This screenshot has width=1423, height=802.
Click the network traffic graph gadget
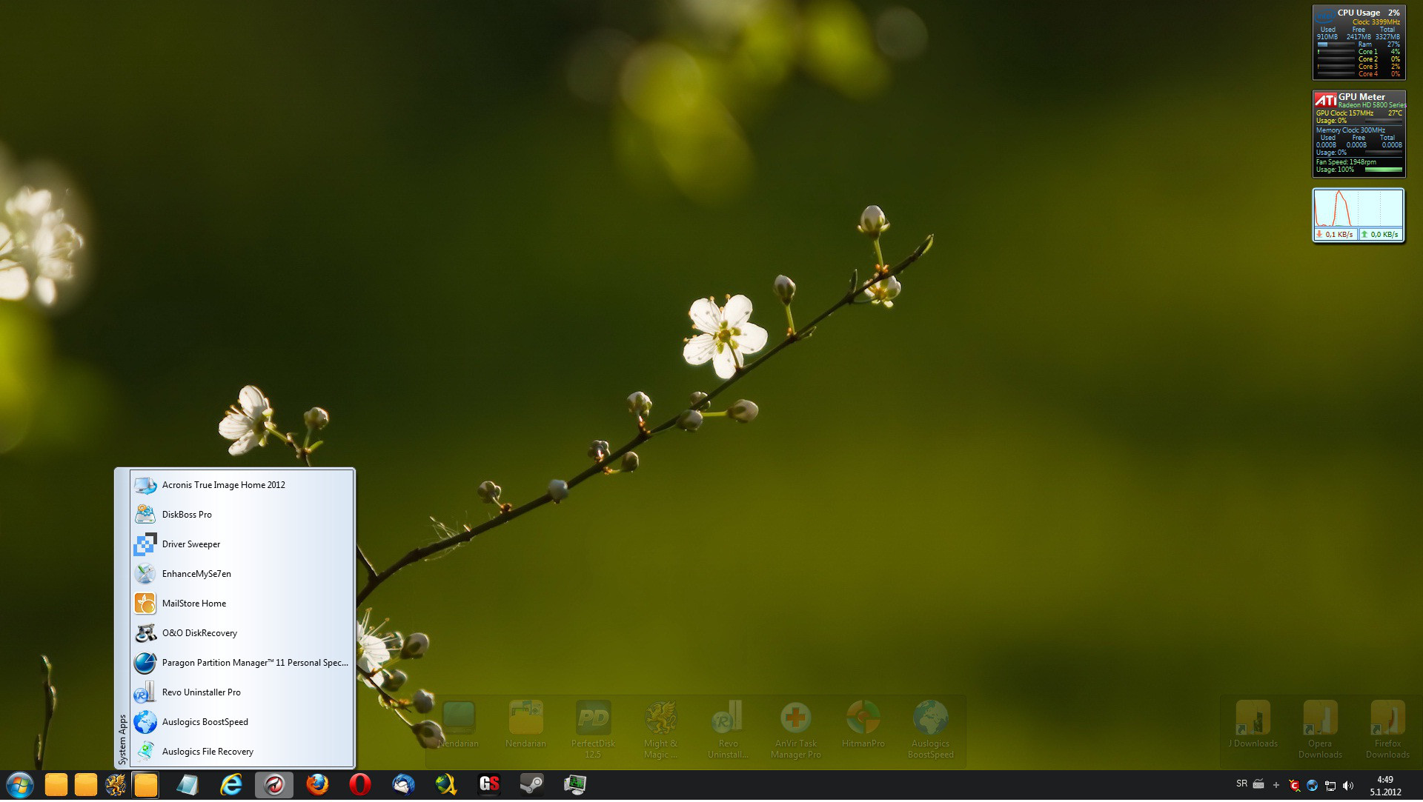pyautogui.click(x=1358, y=210)
